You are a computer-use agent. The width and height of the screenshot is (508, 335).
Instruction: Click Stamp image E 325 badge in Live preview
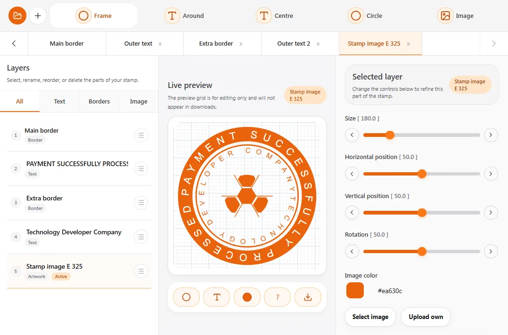click(x=305, y=96)
